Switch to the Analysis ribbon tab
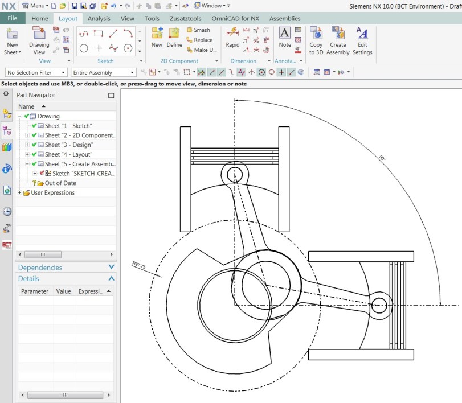 [x=99, y=18]
